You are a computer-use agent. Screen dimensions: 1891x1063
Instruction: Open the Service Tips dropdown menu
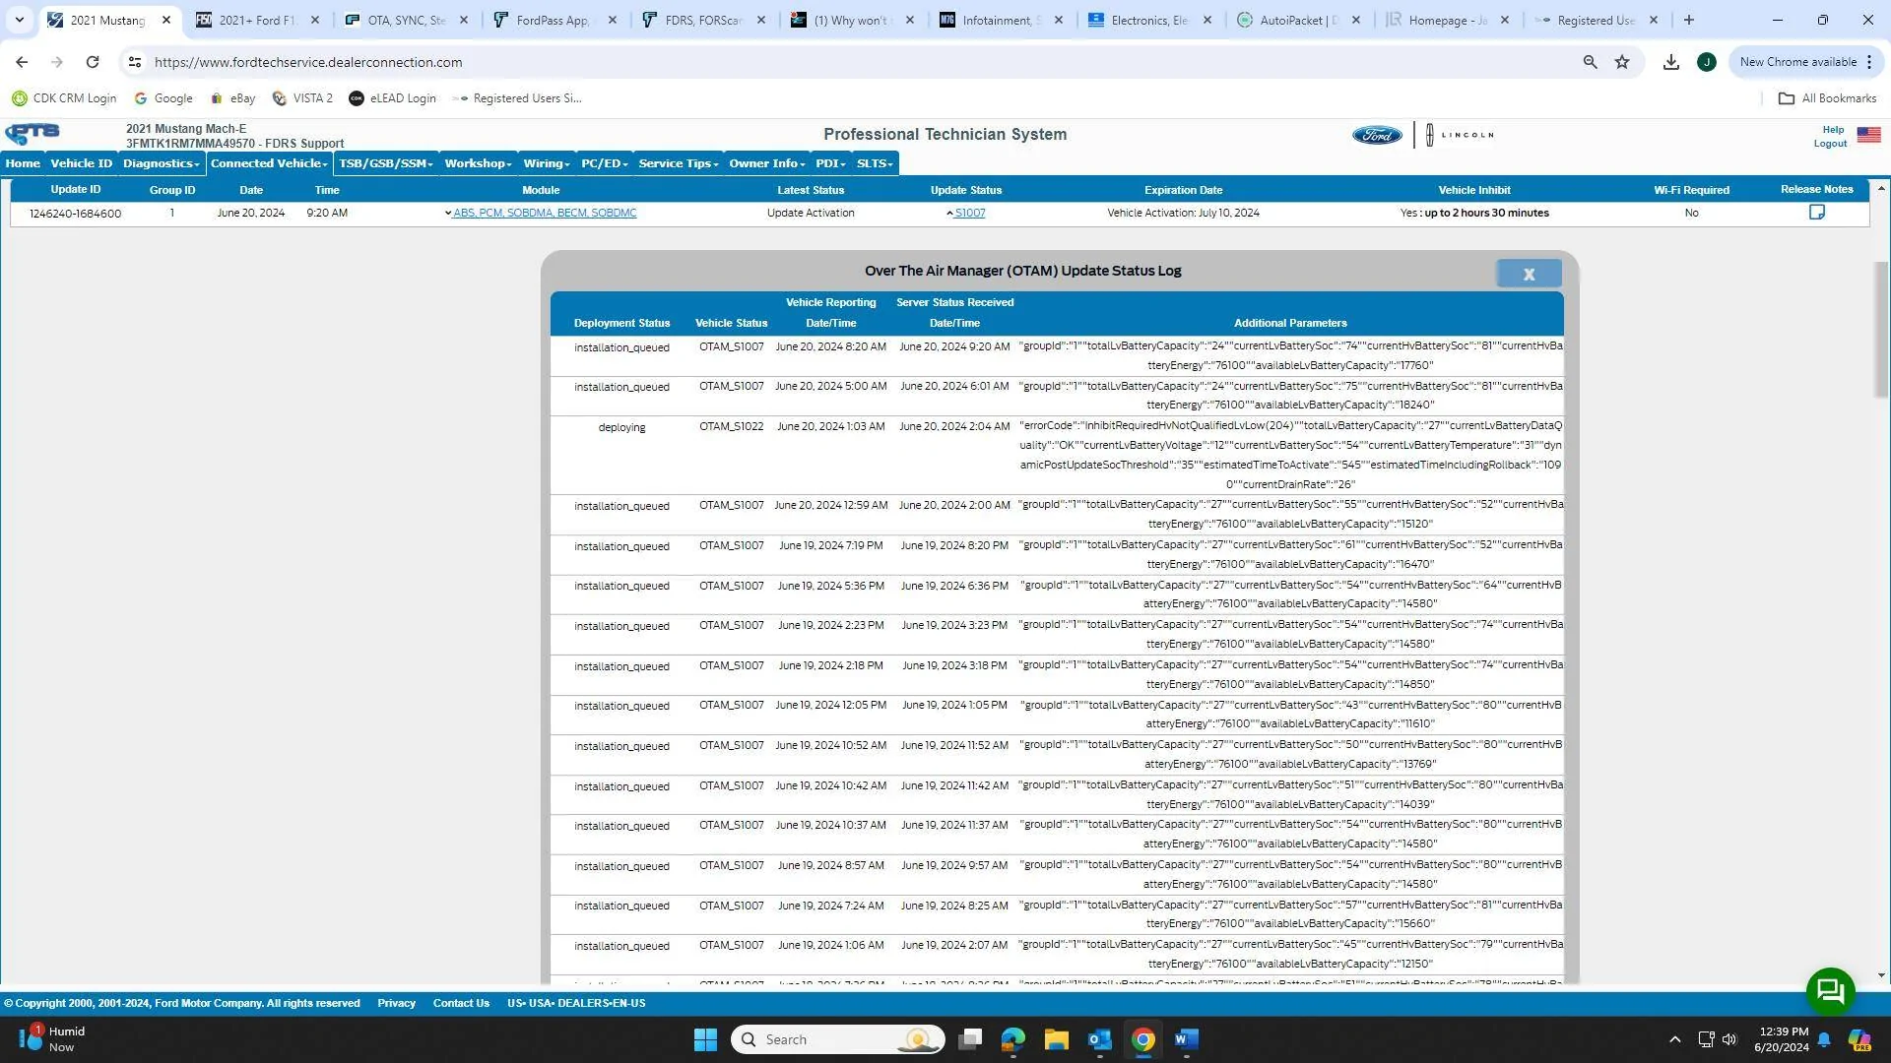point(679,163)
